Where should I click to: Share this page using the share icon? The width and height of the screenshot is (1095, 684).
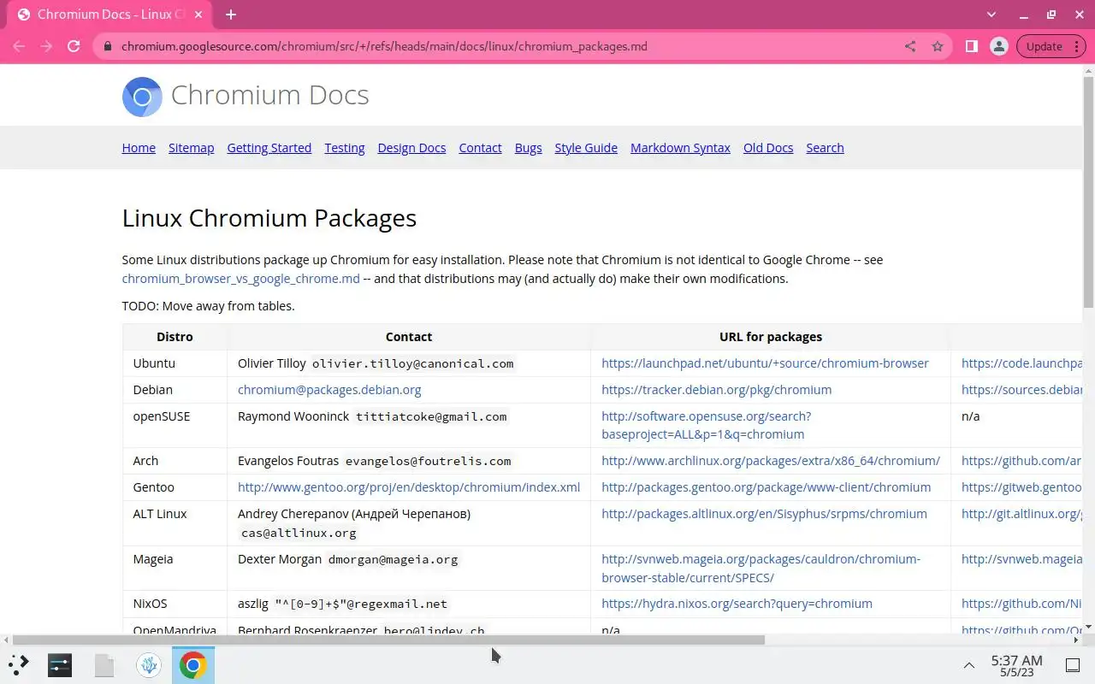[910, 46]
